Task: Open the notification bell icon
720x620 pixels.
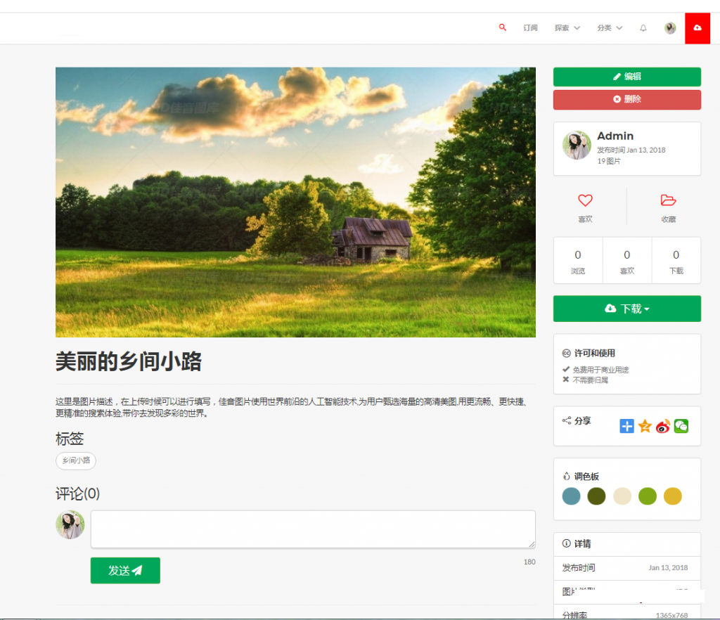Action: pyautogui.click(x=643, y=28)
